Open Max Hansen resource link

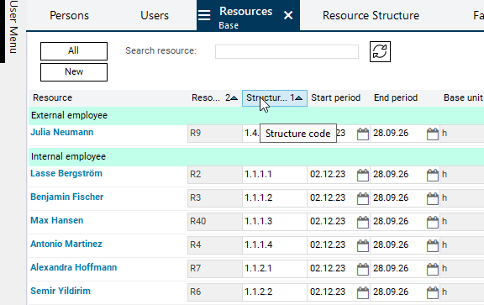tap(57, 220)
